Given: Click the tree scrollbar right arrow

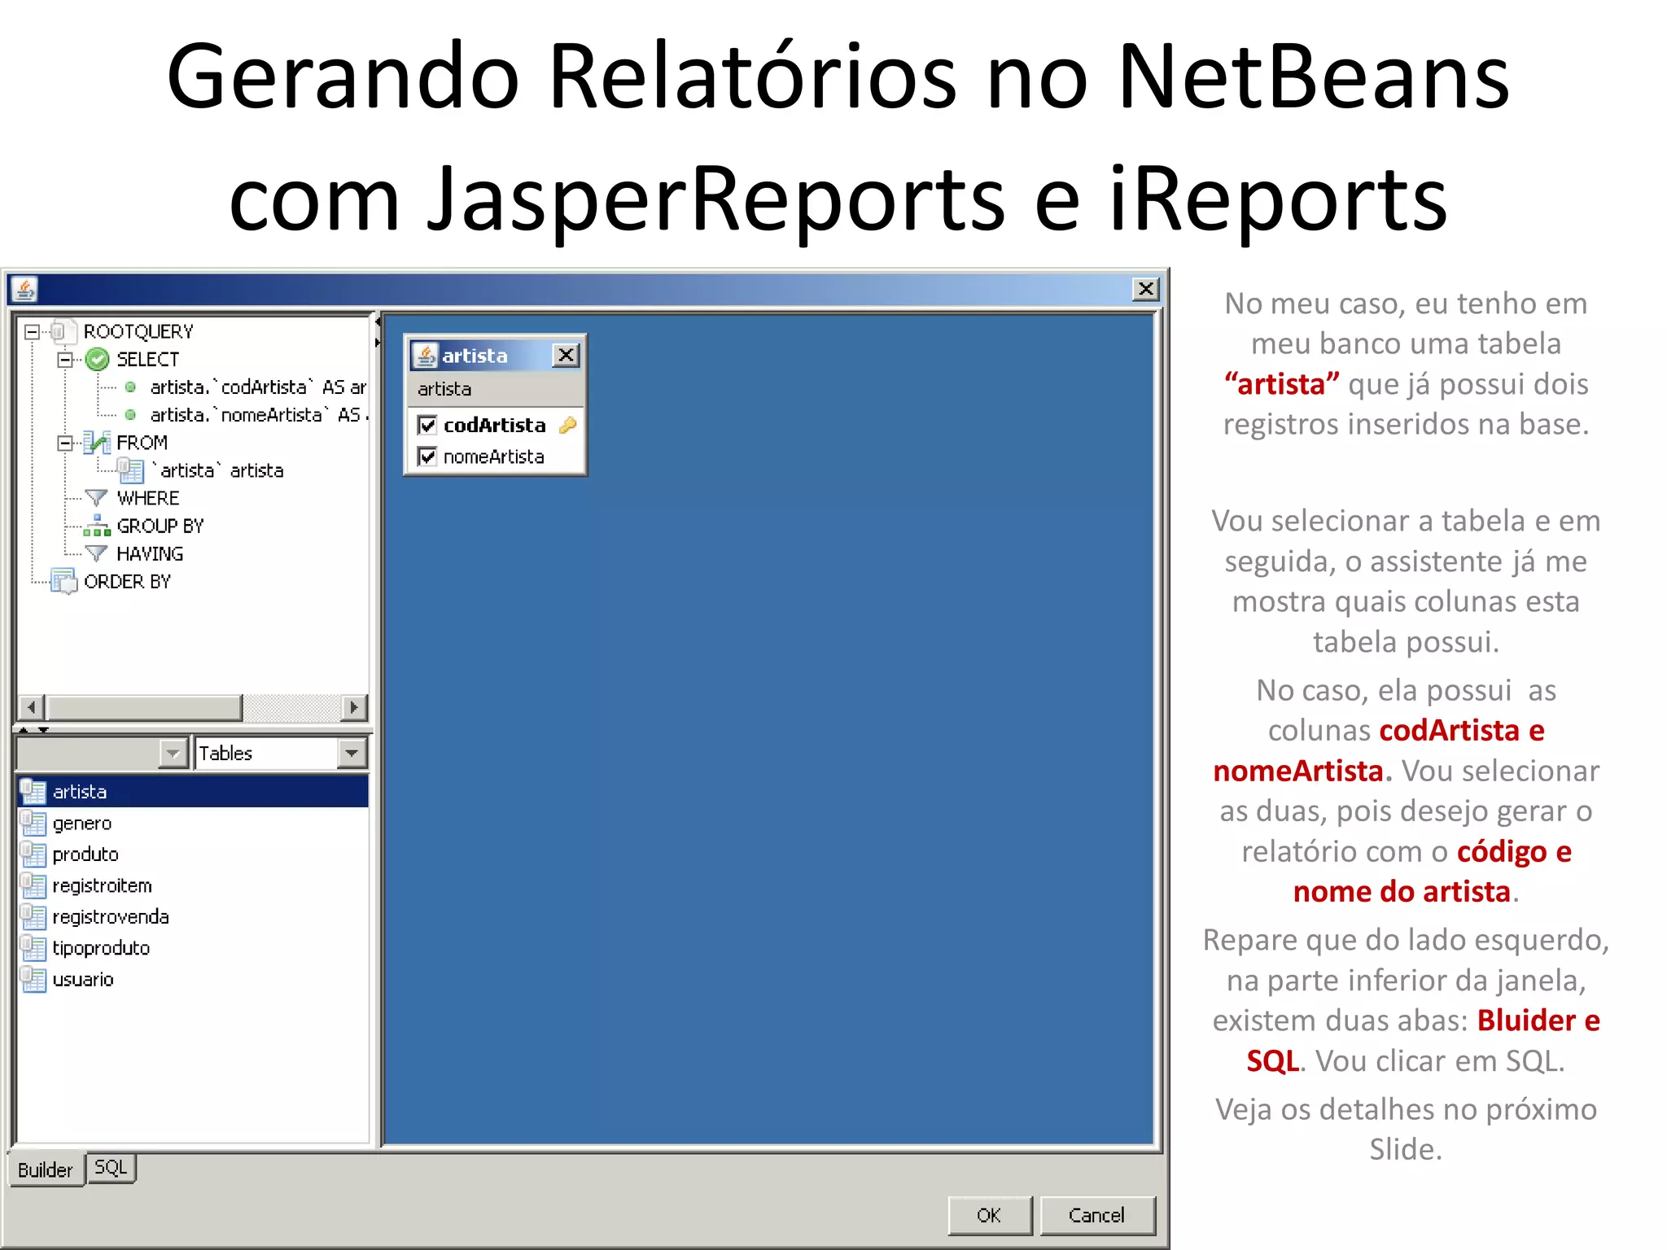Looking at the screenshot, I should (x=354, y=707).
